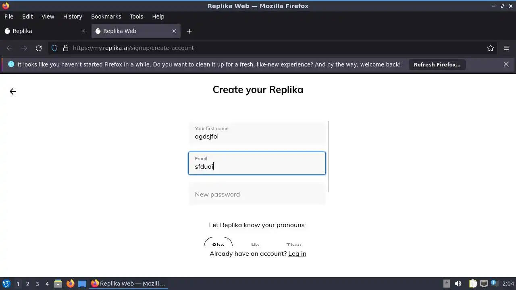Bookmark this page with the star
This screenshot has width=516, height=290.
tap(491, 48)
